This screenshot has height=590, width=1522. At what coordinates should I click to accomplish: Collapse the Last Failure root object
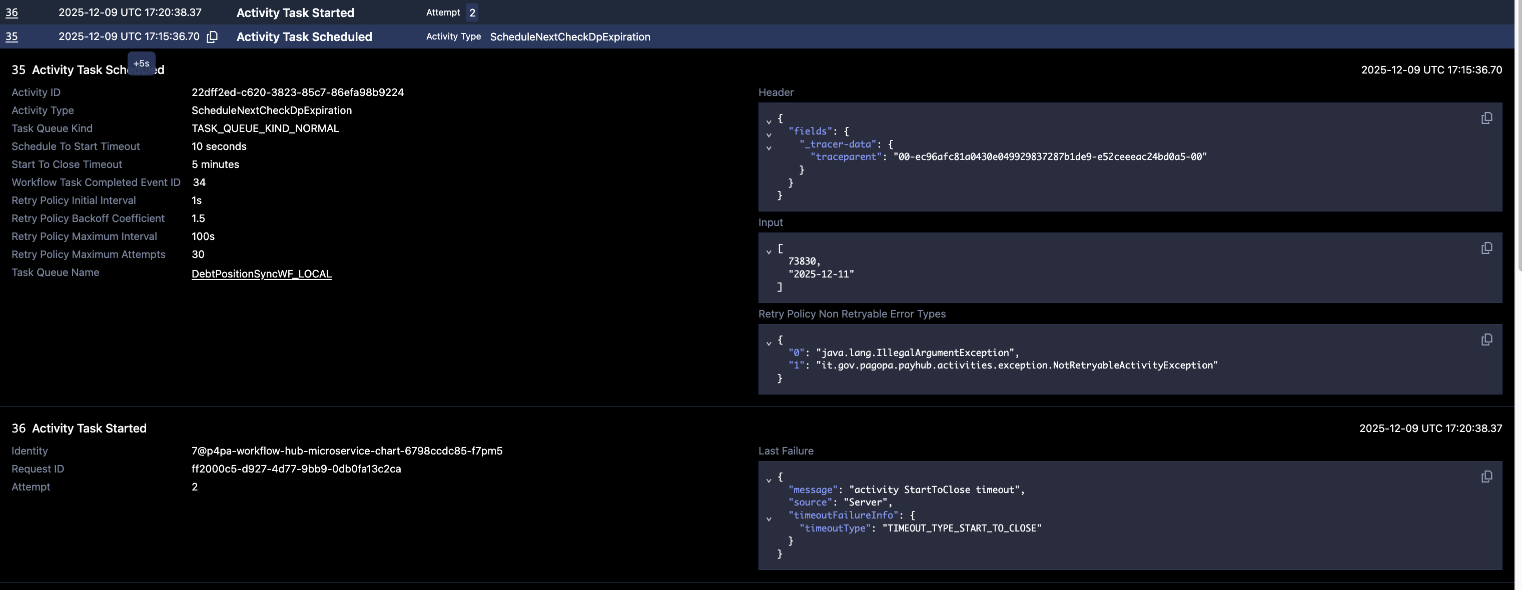tap(769, 480)
